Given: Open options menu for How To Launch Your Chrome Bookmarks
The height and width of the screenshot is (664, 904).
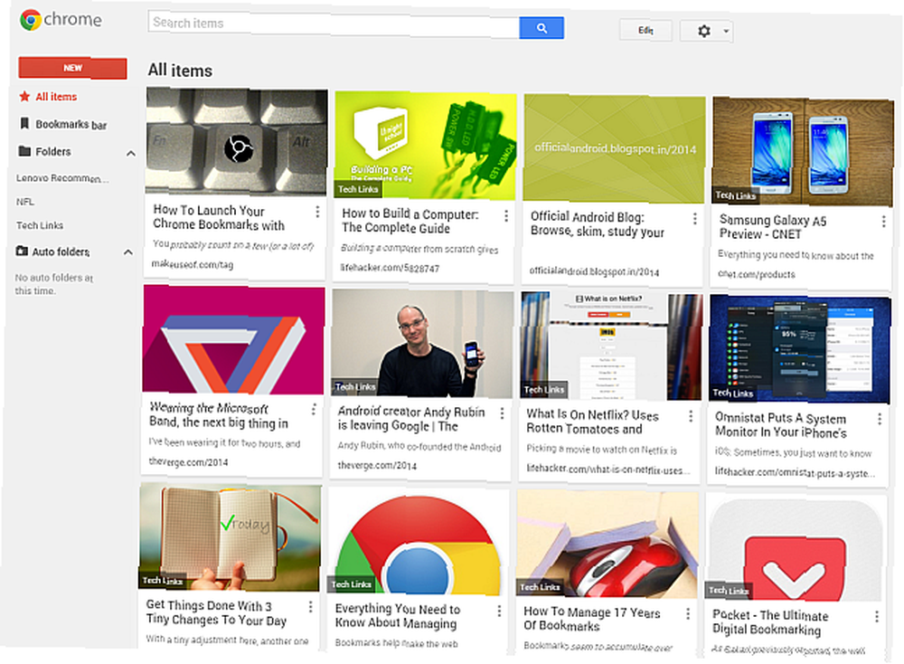Looking at the screenshot, I should (317, 212).
